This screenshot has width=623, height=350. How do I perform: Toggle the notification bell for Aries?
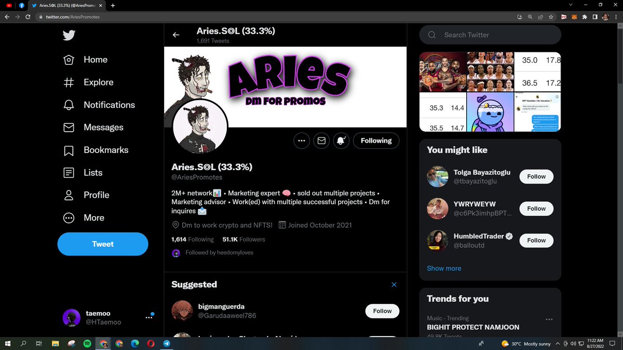point(341,141)
